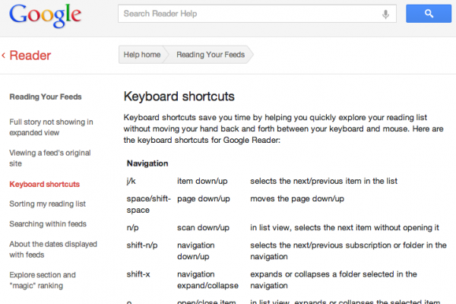
Task: Focus the Search Reader Help field
Action: [x=257, y=14]
